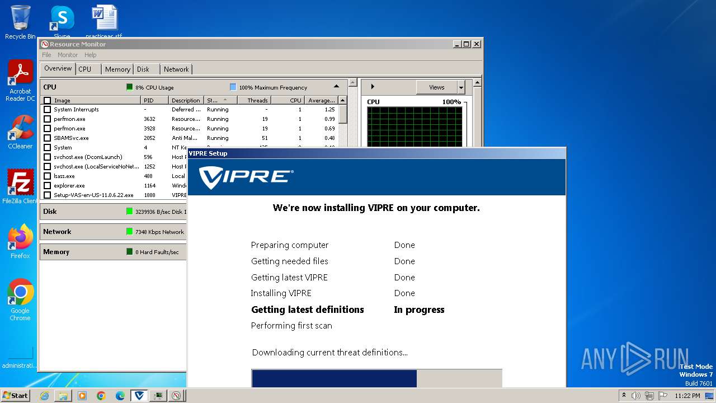The height and width of the screenshot is (403, 716).
Task: Collapse graph pane with arrow button
Action: coord(373,87)
